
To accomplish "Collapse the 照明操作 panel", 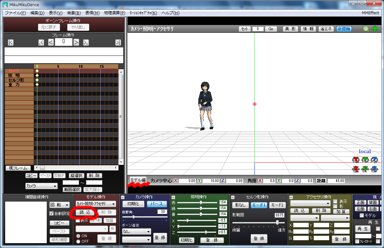I will tap(173, 197).
